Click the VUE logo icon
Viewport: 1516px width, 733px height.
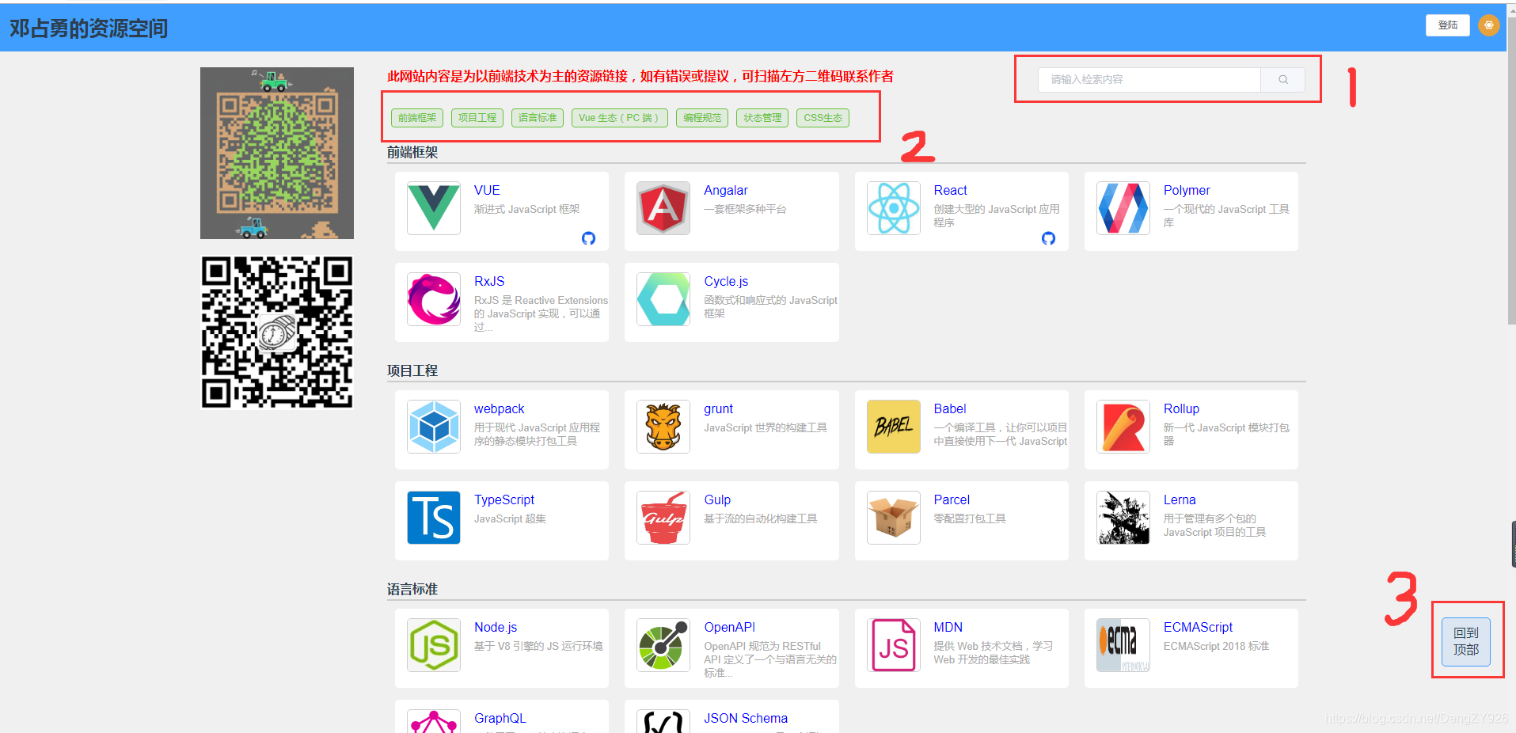pos(434,208)
